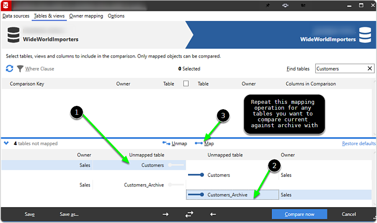This screenshot has width=377, height=223.
Task: Maximize the window
Action: (x=361, y=5)
